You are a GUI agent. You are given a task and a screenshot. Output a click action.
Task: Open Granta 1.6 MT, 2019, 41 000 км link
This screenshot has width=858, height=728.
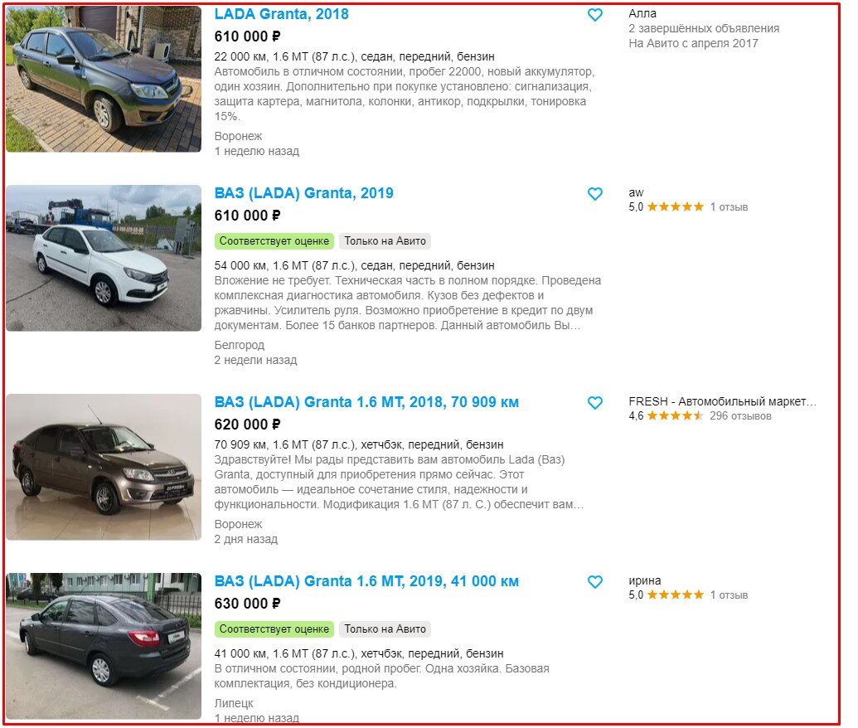(x=366, y=581)
